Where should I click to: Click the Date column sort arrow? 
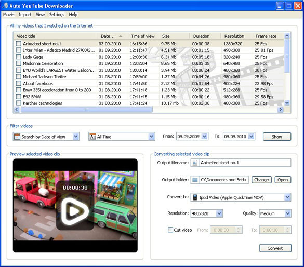(121, 36)
